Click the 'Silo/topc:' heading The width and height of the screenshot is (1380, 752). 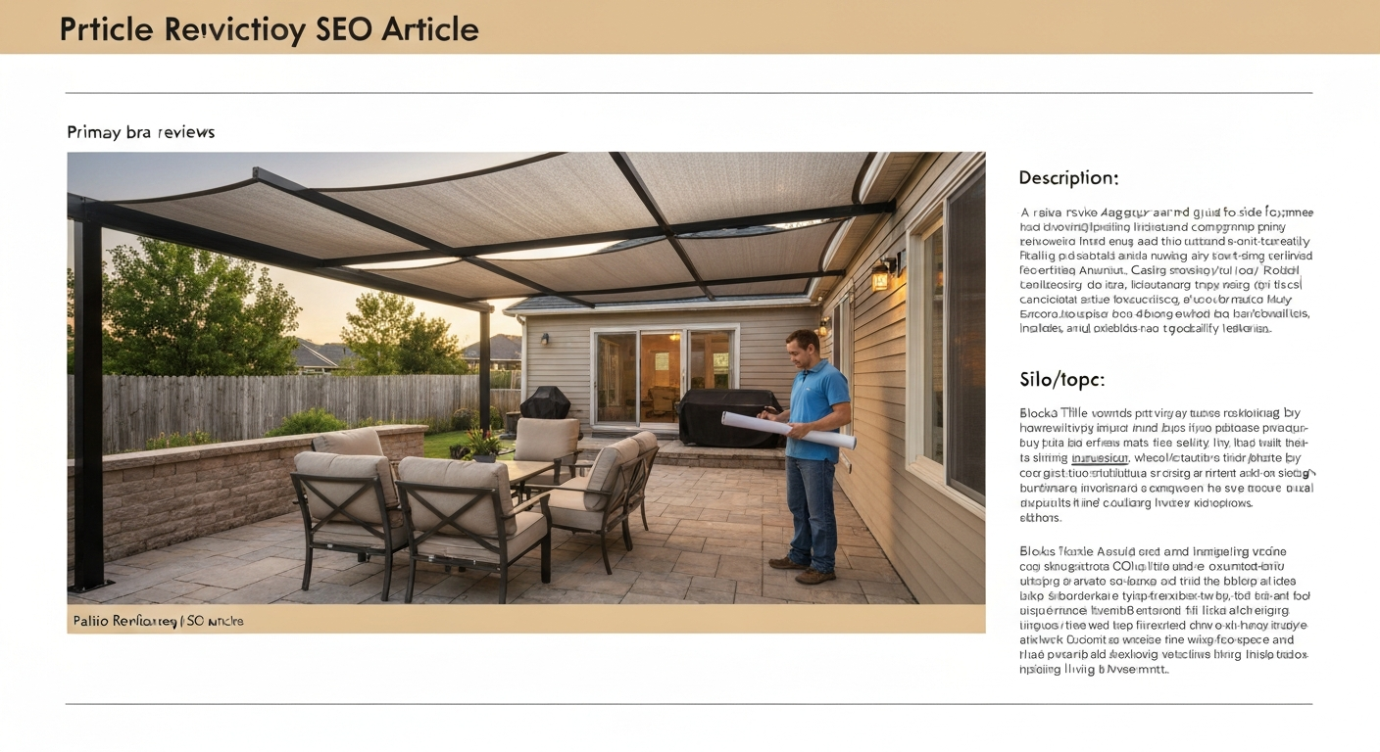click(x=1061, y=379)
